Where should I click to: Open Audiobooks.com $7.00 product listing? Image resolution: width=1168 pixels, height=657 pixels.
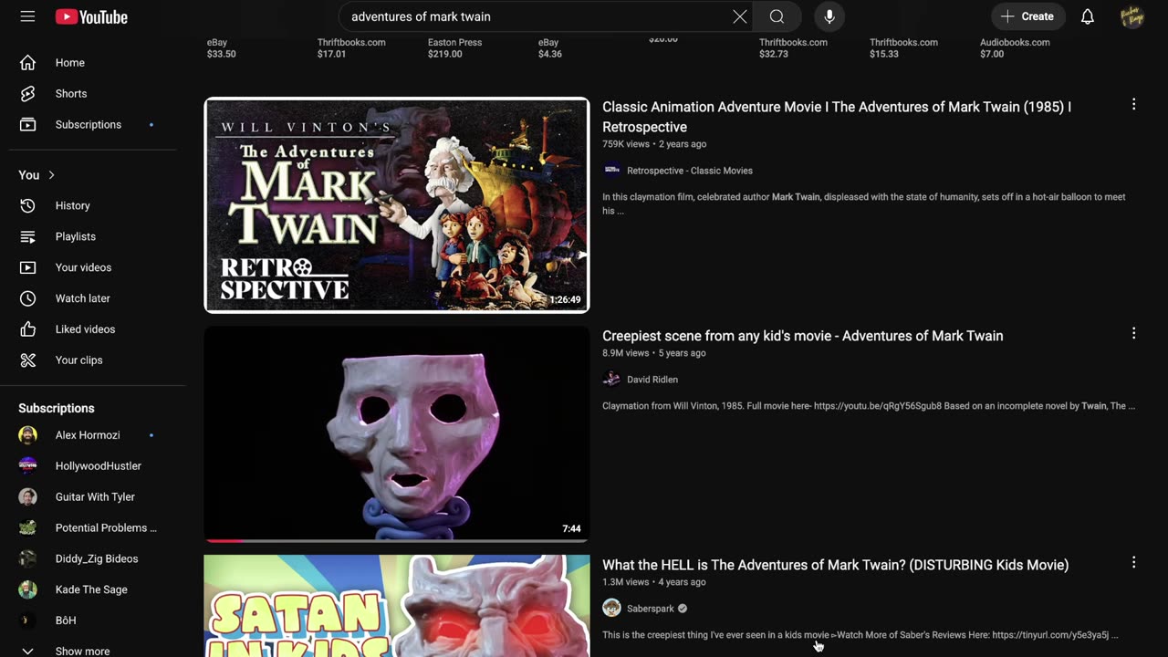click(1015, 48)
